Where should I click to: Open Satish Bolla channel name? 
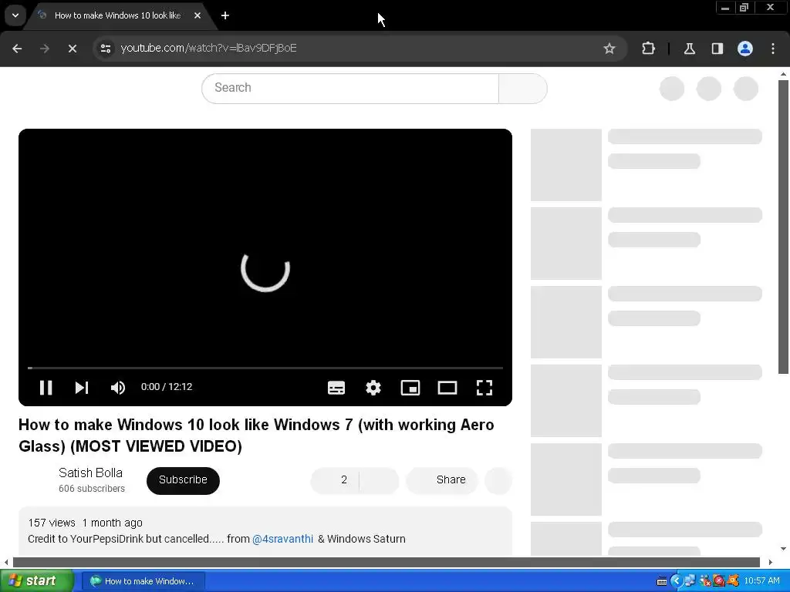click(91, 473)
